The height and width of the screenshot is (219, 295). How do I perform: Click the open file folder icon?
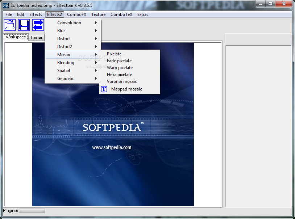click(x=10, y=25)
